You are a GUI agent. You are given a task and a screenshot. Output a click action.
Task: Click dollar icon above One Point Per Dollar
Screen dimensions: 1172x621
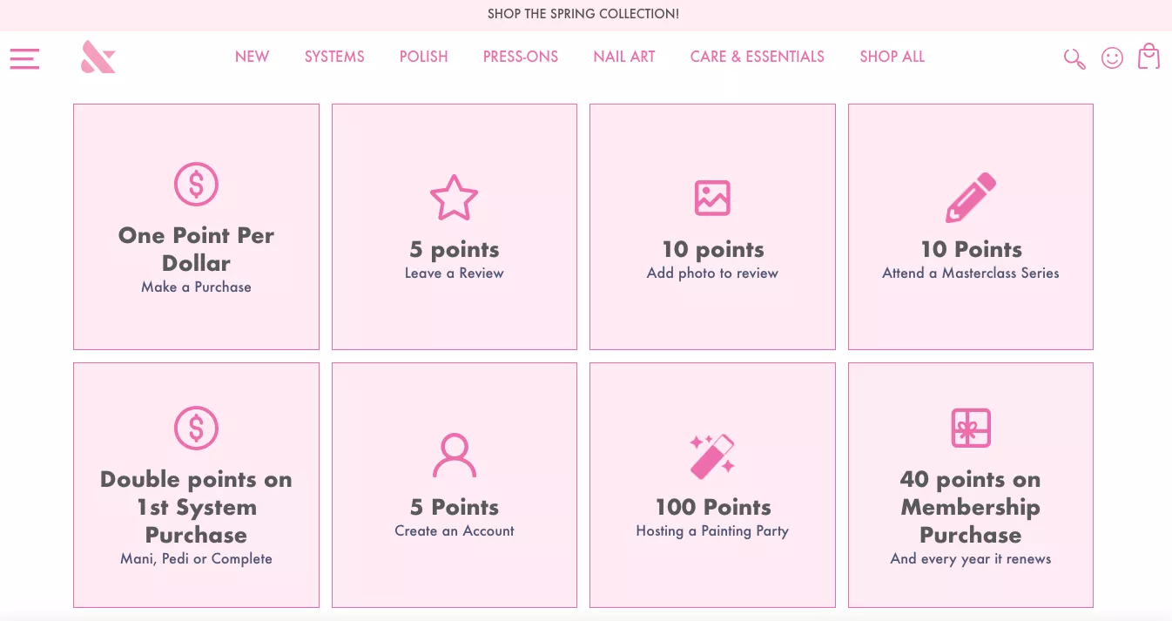pos(196,184)
